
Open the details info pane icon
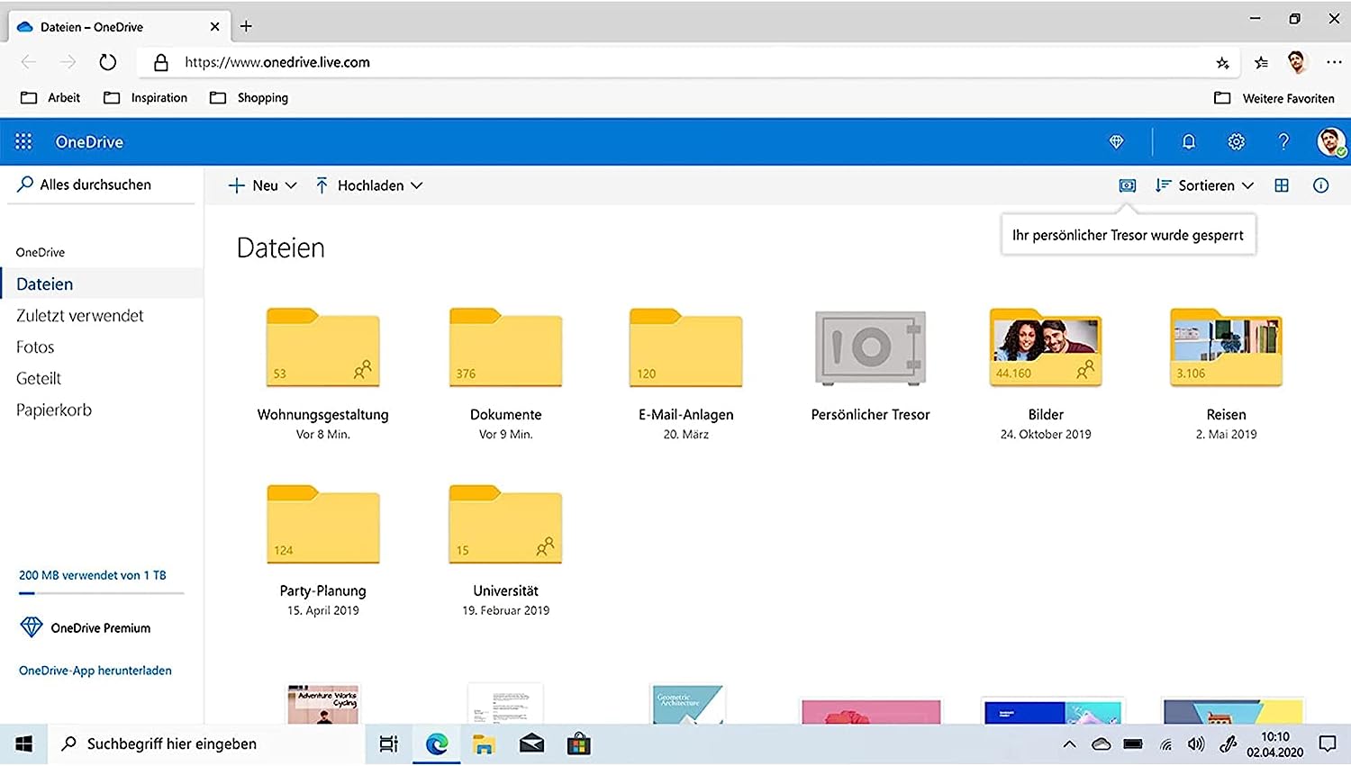click(x=1321, y=185)
